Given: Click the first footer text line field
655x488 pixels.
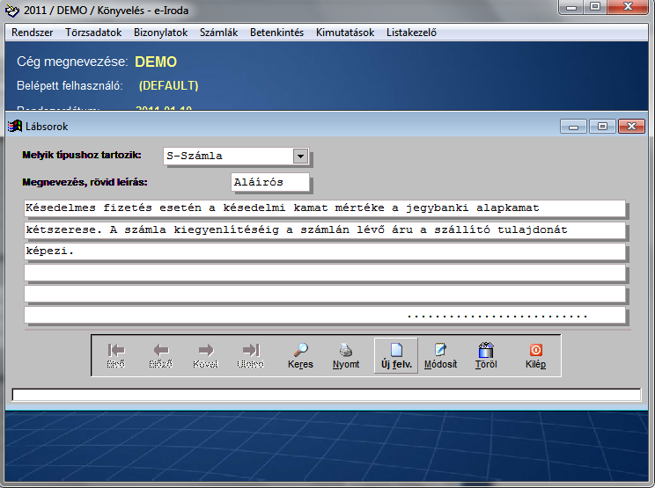Looking at the screenshot, I should click(324, 208).
